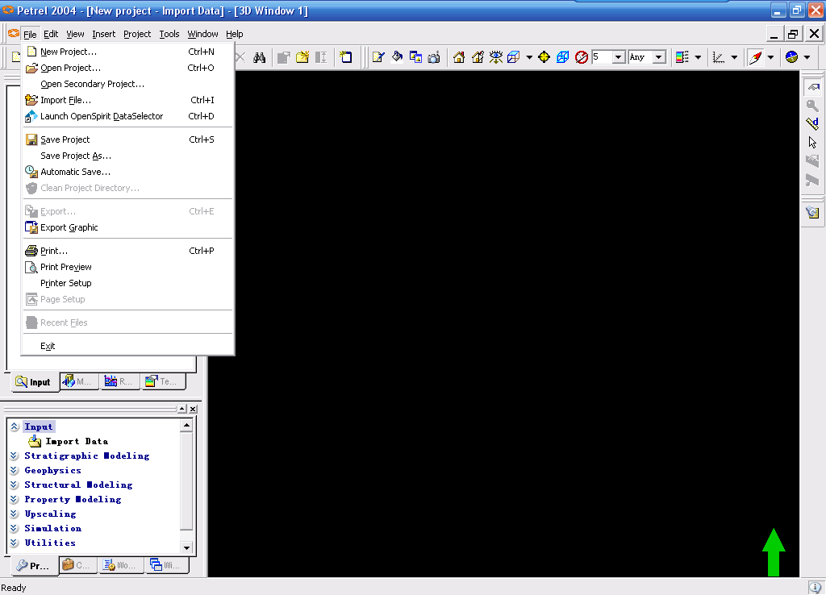Click the process panel scrollbar down arrow
826x595 pixels.
point(186,547)
